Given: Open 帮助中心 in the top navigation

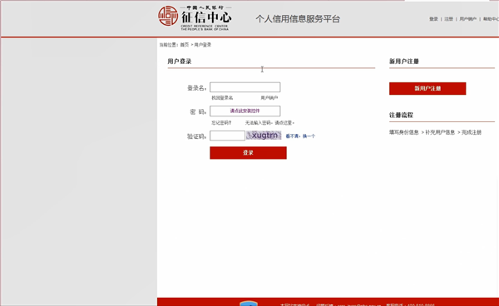Looking at the screenshot, I should (x=491, y=19).
